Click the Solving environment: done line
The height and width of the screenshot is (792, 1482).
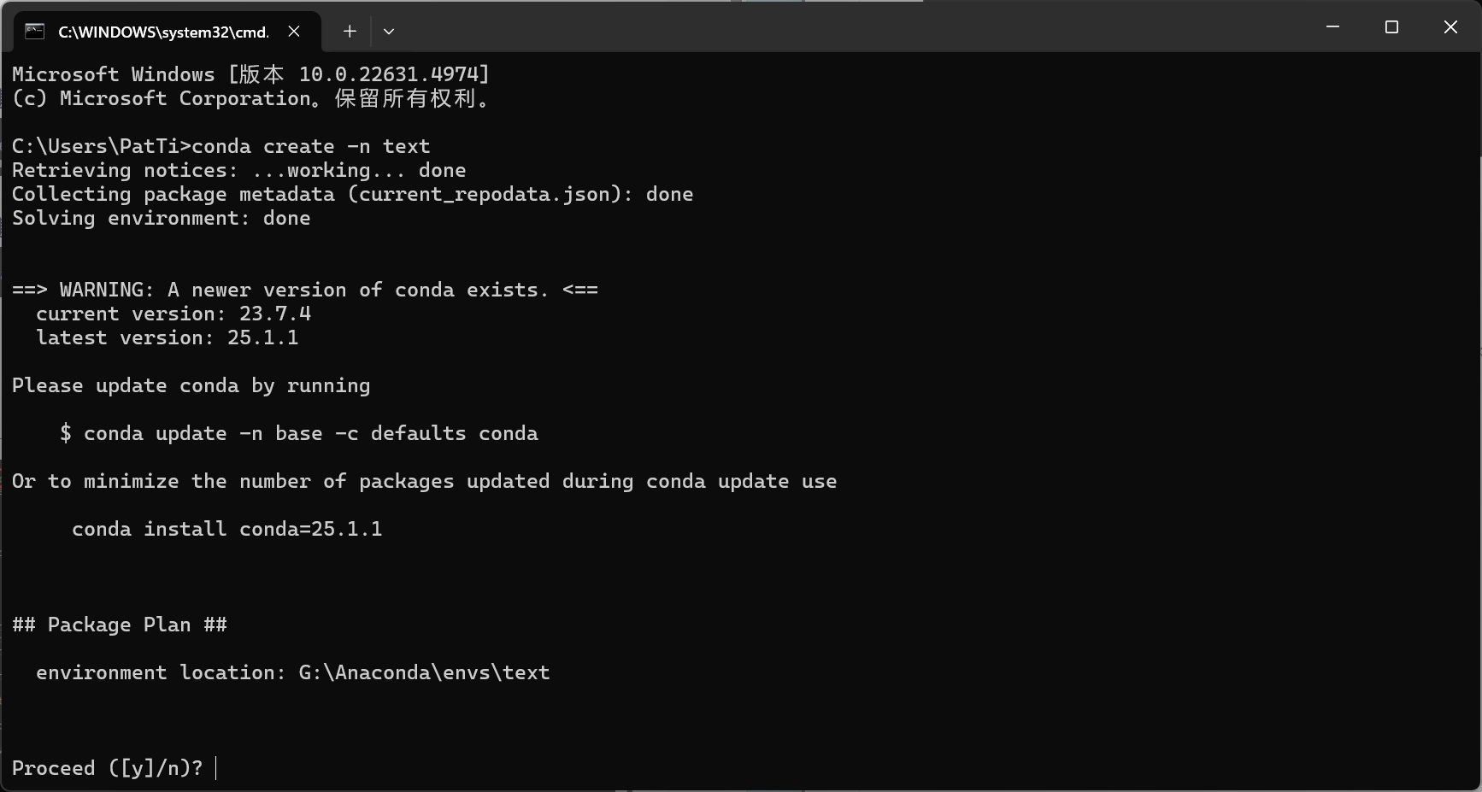(162, 218)
